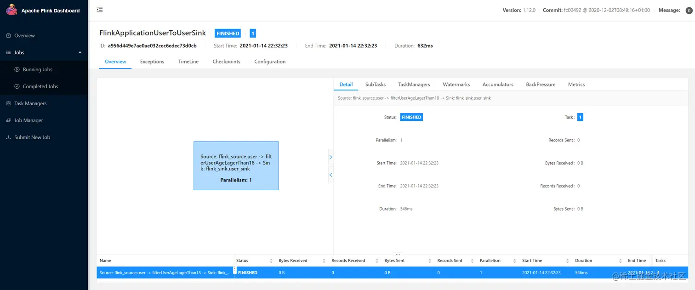Sort by Parallelism column arrows
Screen dimensions: 695x290
(x=515, y=261)
